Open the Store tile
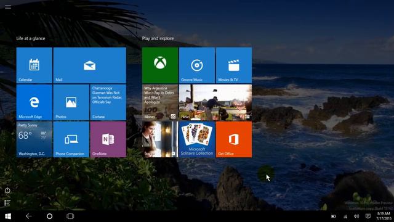Image resolution: width=394 pixels, height=222 pixels. point(160,139)
